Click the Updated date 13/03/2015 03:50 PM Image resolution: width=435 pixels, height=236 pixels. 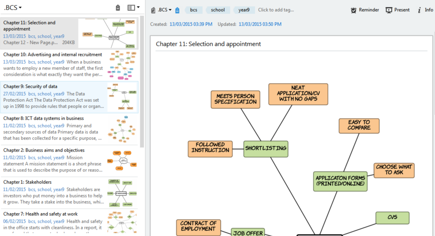tap(260, 24)
